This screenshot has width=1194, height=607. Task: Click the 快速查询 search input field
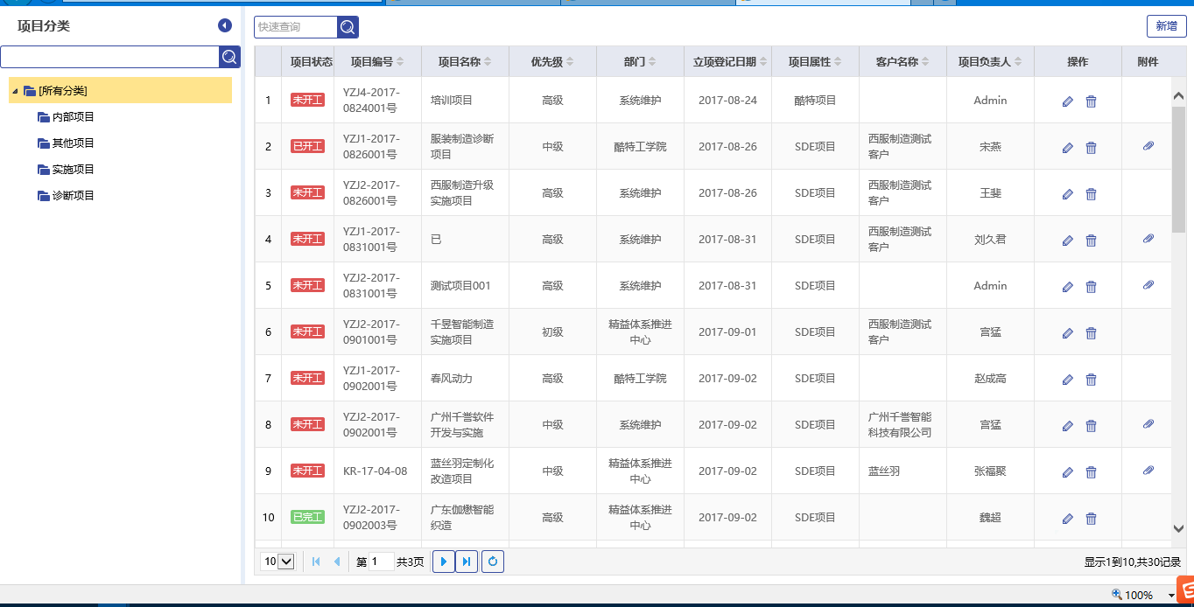[296, 27]
